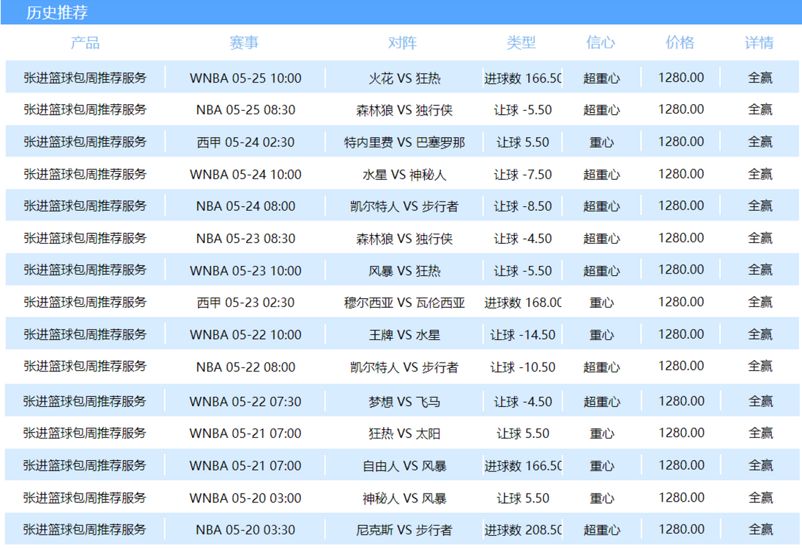Open 全赢 details for 尼克斯 VS 步行者
This screenshot has height=548, width=802.
[x=760, y=529]
